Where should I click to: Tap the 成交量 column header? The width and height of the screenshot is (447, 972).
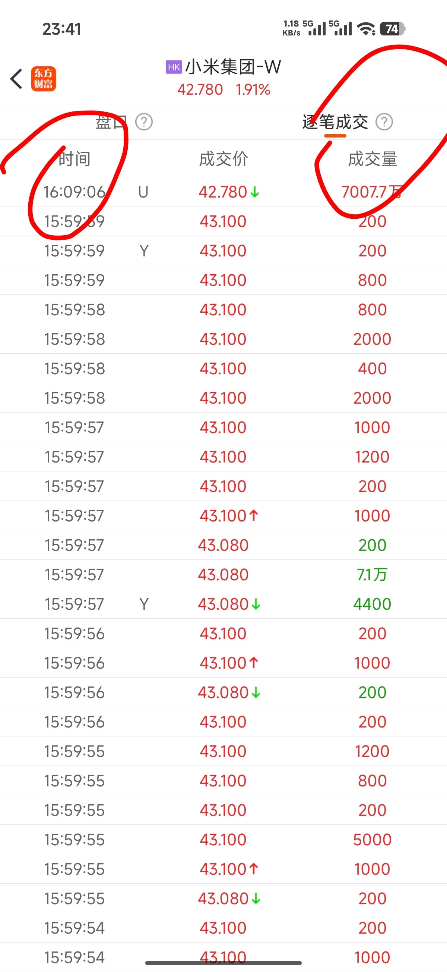click(372, 159)
